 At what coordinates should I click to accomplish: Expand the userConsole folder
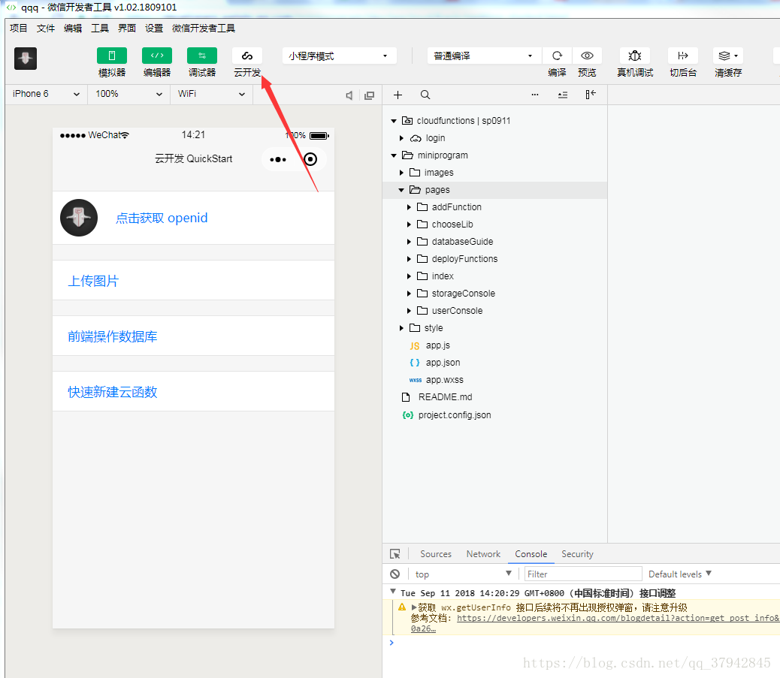(409, 311)
